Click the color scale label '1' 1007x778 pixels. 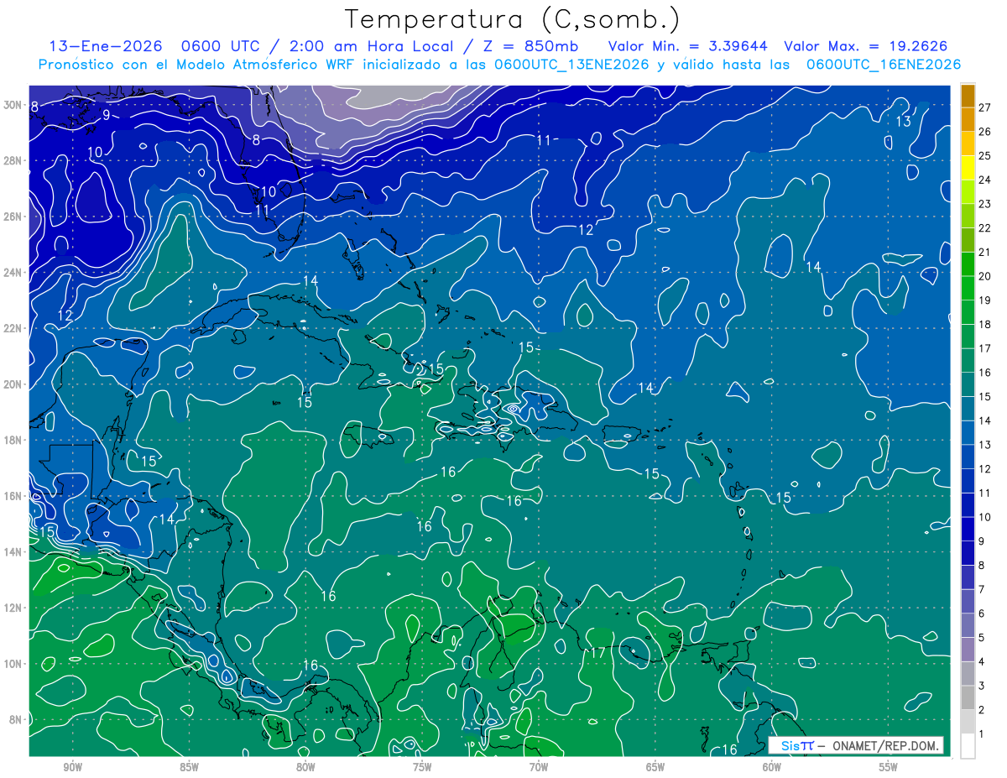tap(983, 734)
